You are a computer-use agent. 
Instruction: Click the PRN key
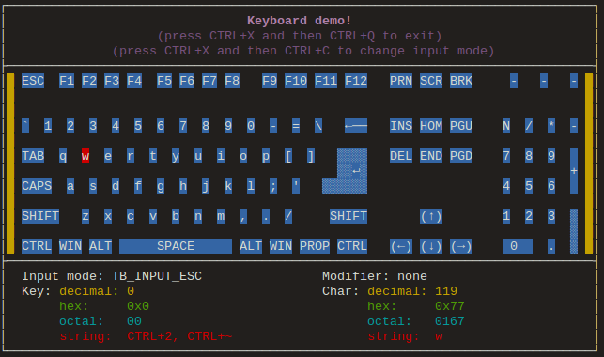pyautogui.click(x=401, y=81)
